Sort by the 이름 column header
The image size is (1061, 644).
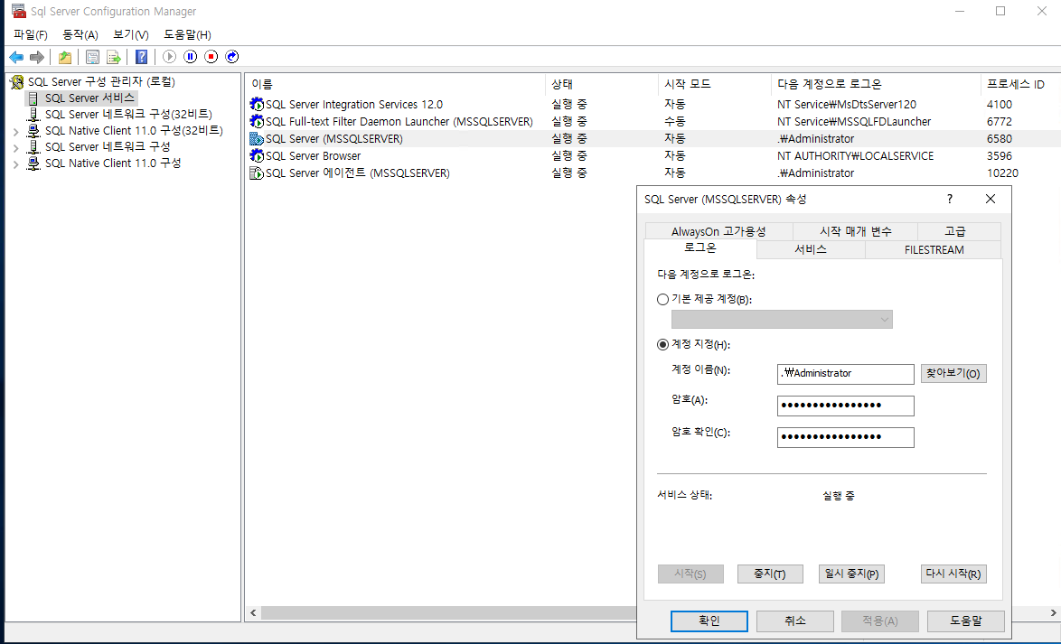395,84
